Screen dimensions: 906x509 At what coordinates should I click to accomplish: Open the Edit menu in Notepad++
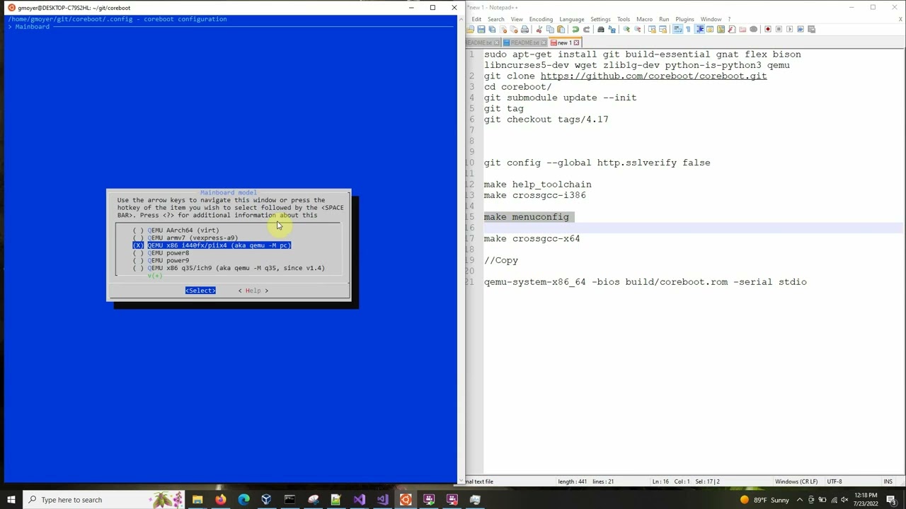pyautogui.click(x=476, y=19)
